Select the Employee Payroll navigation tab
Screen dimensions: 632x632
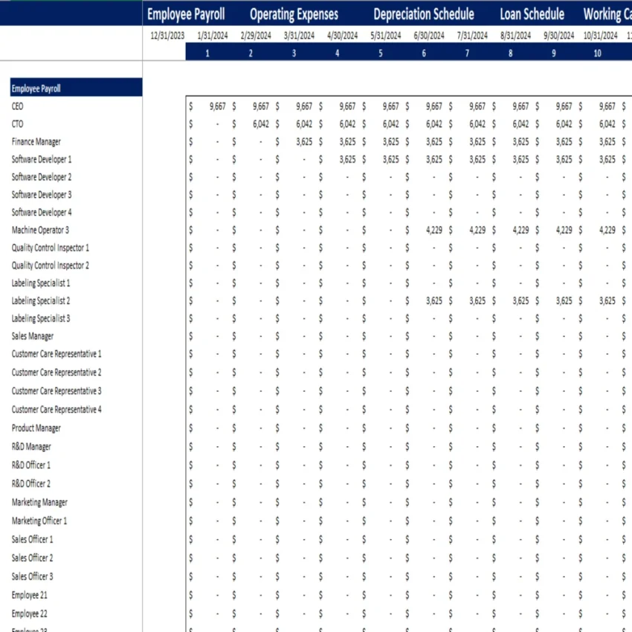coord(185,13)
